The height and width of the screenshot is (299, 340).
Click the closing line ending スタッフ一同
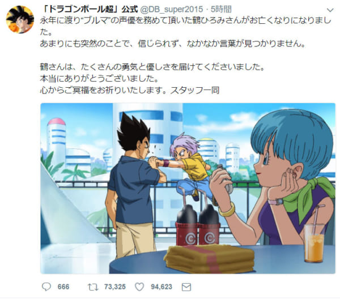click(x=130, y=90)
